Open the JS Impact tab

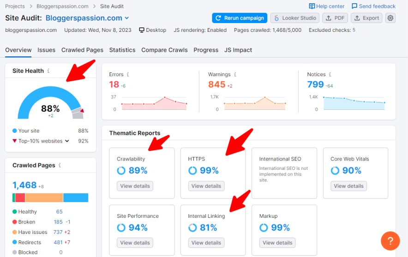(x=238, y=50)
